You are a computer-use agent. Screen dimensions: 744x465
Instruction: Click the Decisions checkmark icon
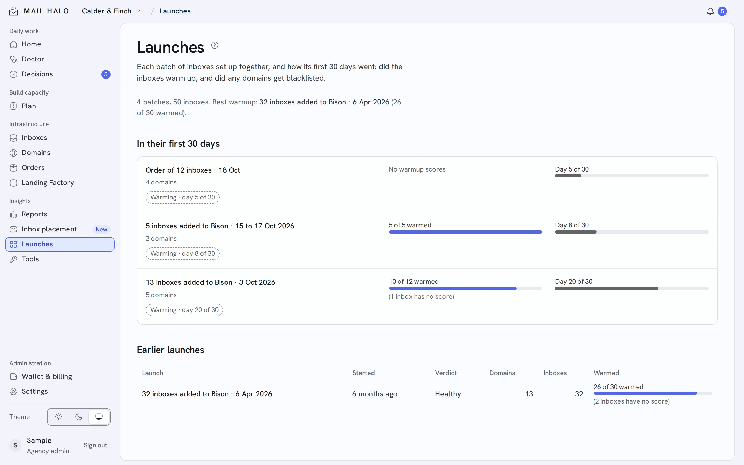(x=13, y=74)
